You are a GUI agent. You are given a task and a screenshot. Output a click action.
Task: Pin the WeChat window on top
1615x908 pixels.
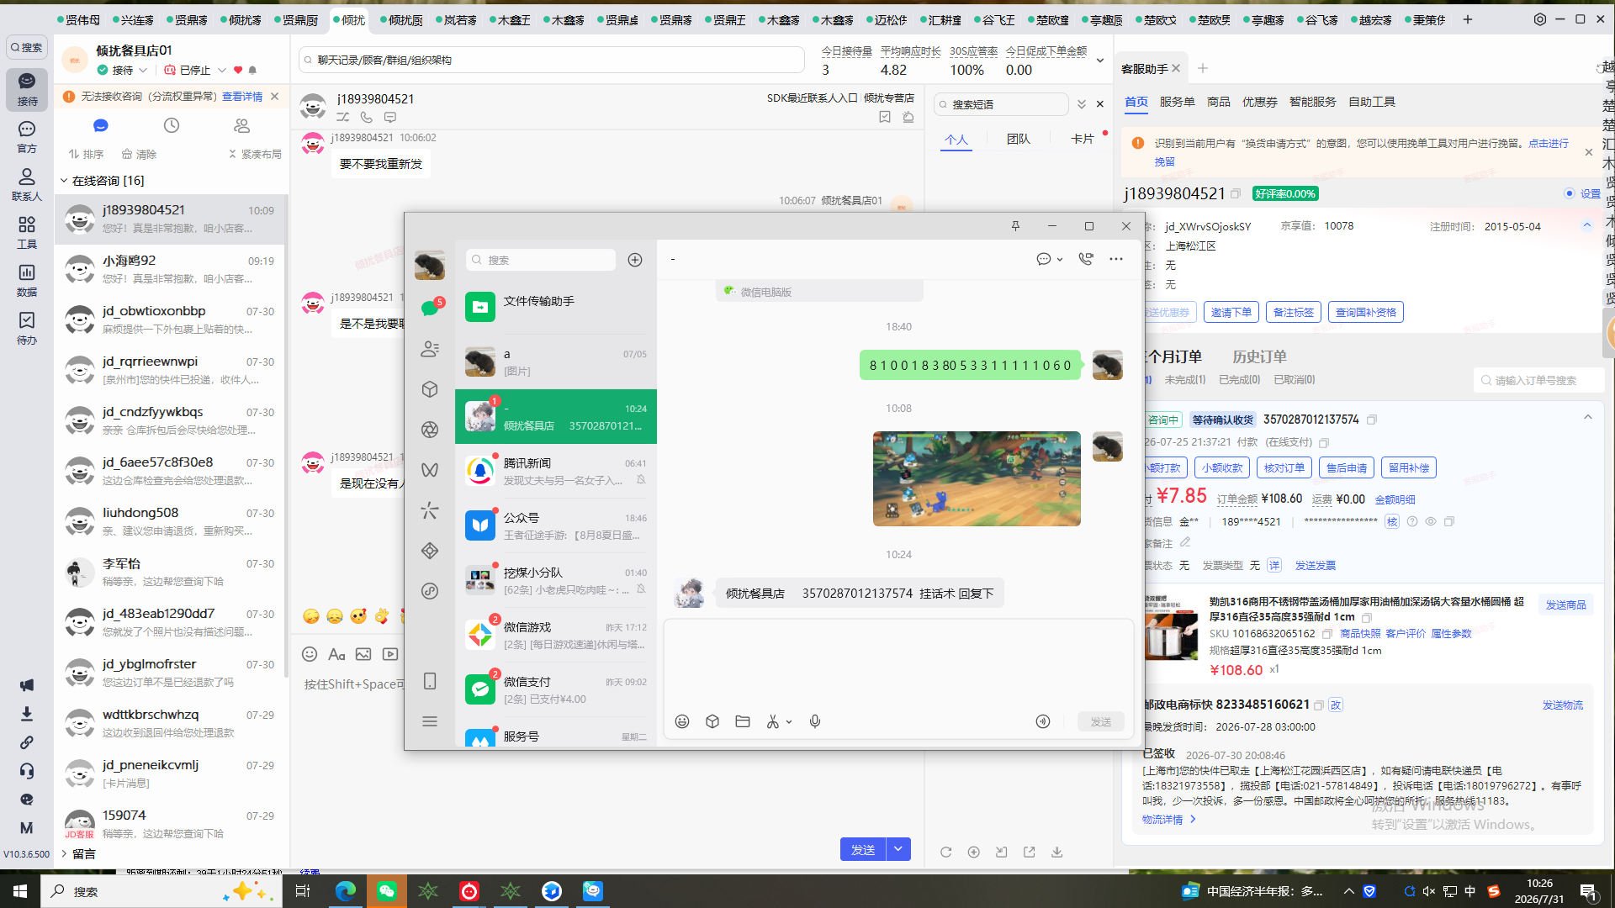pos(1015,226)
